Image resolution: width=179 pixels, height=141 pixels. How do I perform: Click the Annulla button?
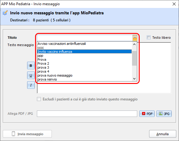click(x=163, y=134)
